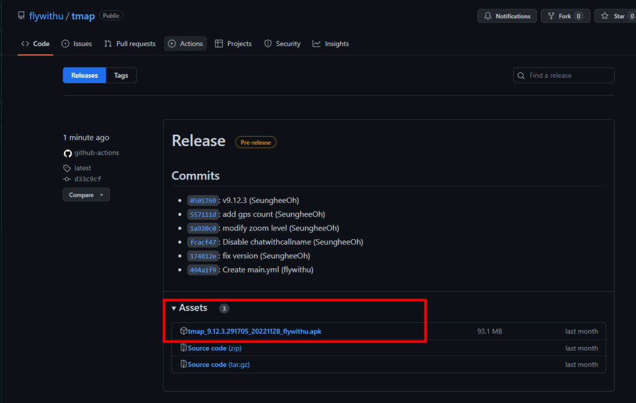Click the package icon beside the apk asset

click(x=183, y=331)
